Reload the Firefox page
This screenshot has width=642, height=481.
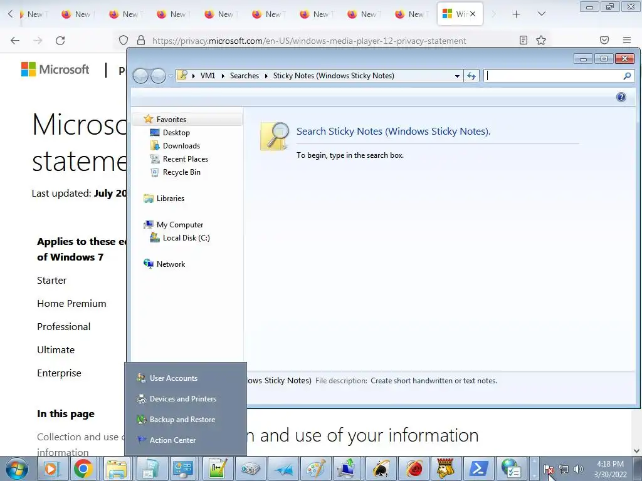(x=60, y=41)
